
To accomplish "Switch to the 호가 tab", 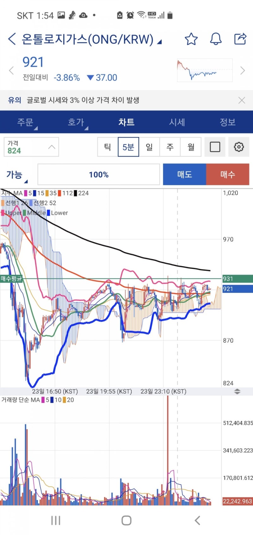I will (x=76, y=122).
